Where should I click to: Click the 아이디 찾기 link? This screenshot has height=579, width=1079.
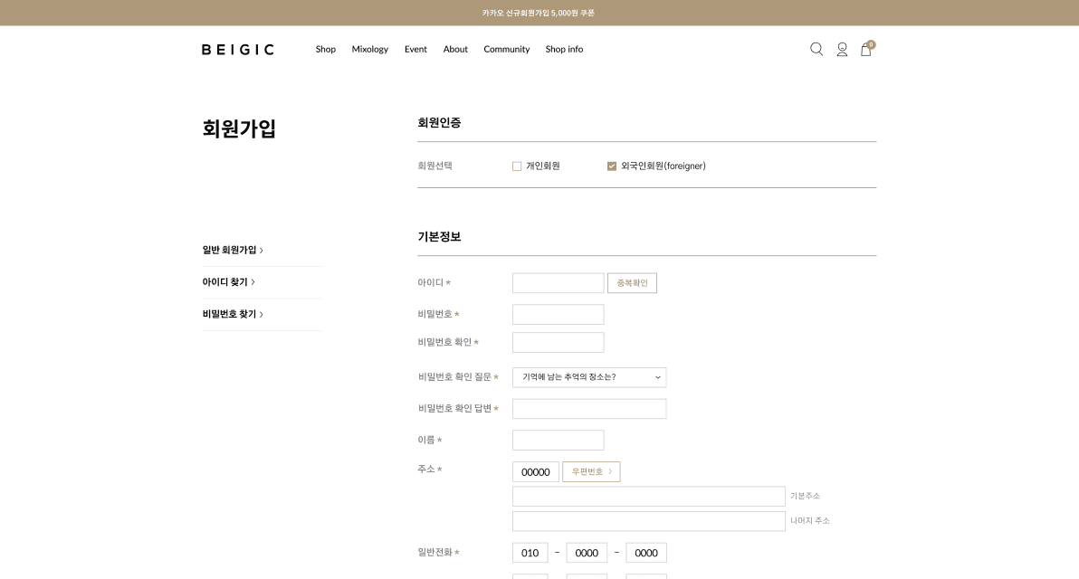pos(228,281)
